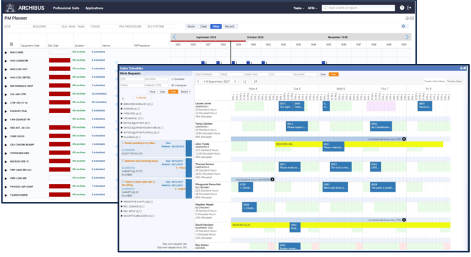The image size is (471, 257).
Task: Check the Bathroom sink is draining slowly request
Action: point(123,161)
